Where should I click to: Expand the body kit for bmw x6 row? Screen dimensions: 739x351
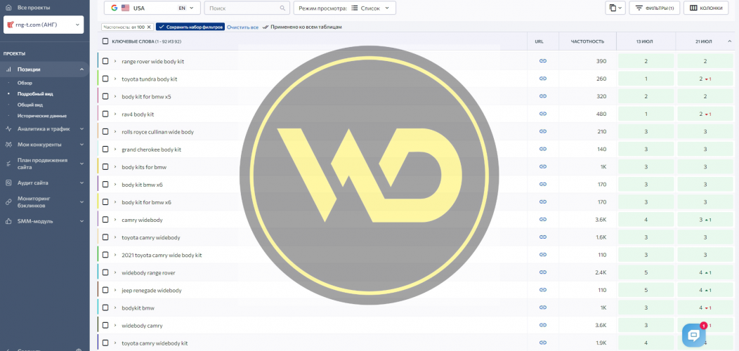(115, 201)
